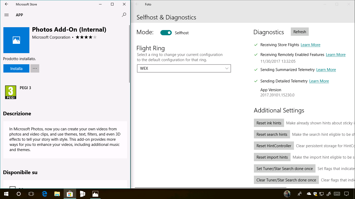Screen dimensions: 355x199
Task: Click the Reset HintController button
Action: (274, 146)
